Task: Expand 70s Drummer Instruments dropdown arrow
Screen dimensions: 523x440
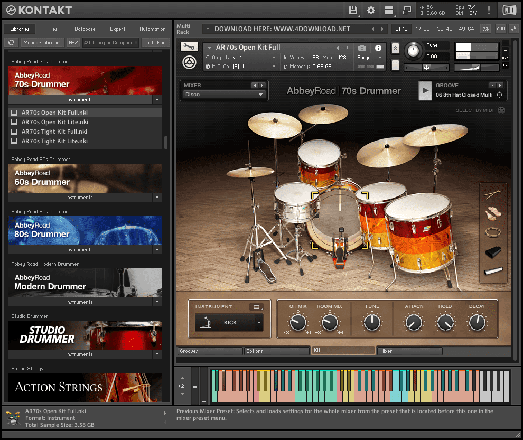Action: tap(157, 100)
